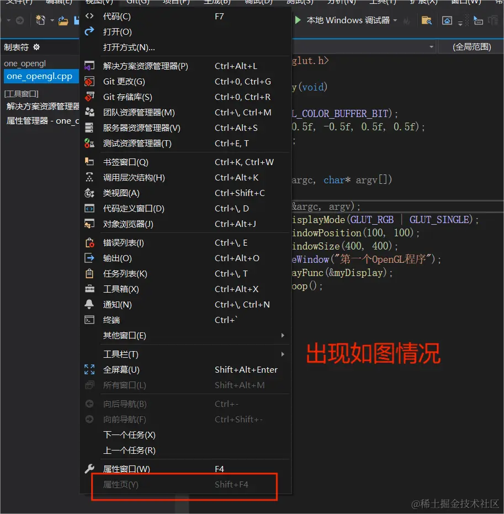Click the Properties Window (属性窗口) wrench icon

tap(89, 469)
